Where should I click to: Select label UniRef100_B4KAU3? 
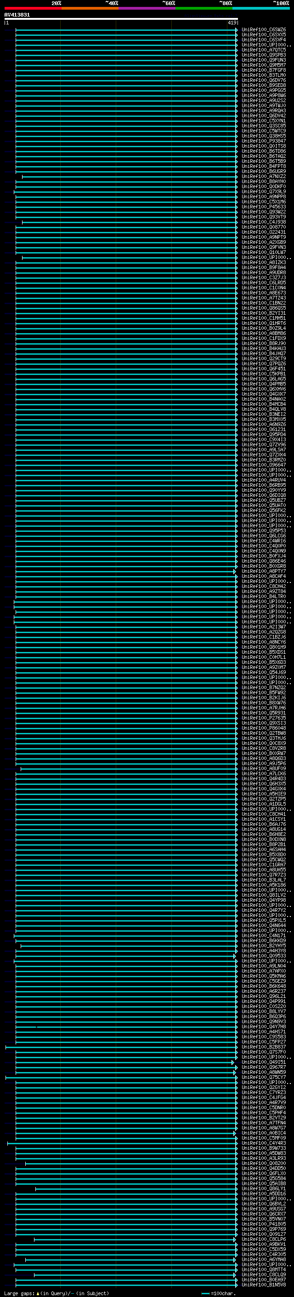[x=263, y=348]
